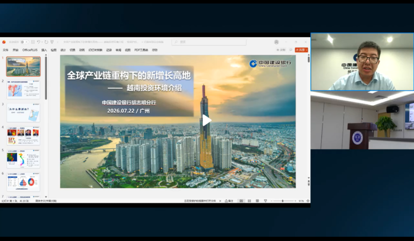The image size is (414, 241).
Task: Click the Undo arrow icon
Action: (39, 42)
